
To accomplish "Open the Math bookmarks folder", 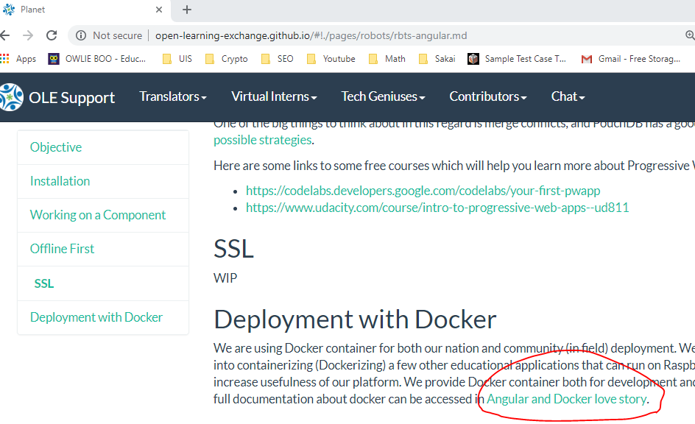I will coord(387,58).
